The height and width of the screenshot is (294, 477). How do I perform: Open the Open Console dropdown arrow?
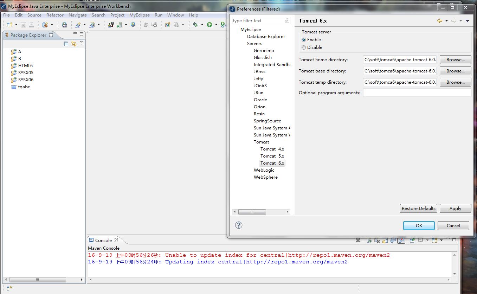point(441,240)
